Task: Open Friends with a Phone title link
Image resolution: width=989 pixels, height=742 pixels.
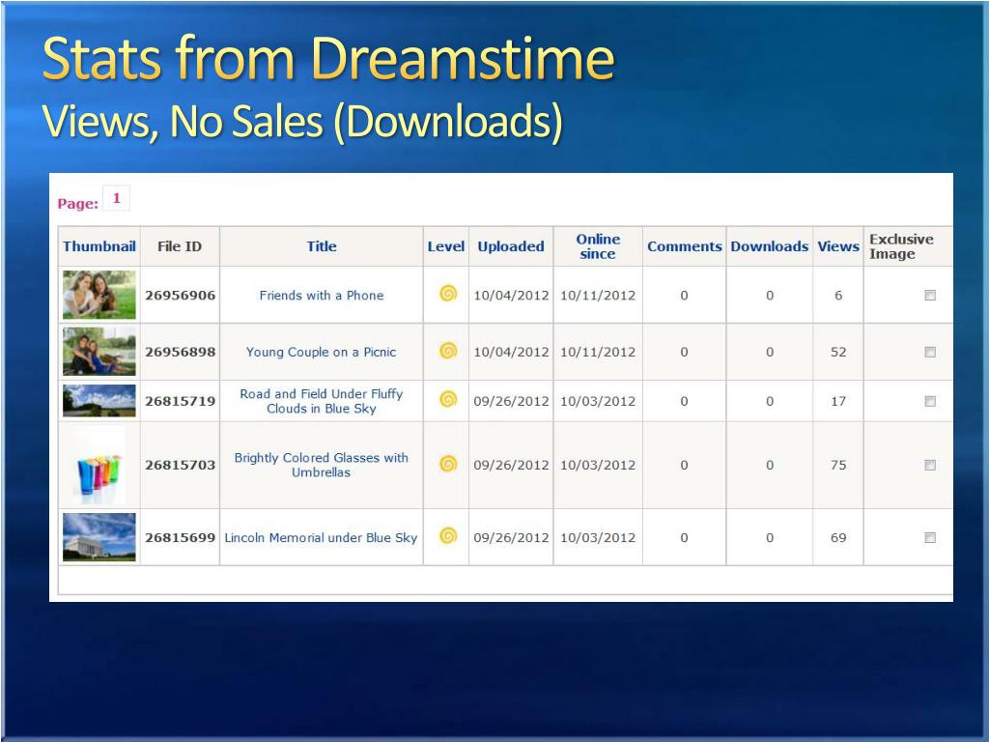Action: [321, 296]
